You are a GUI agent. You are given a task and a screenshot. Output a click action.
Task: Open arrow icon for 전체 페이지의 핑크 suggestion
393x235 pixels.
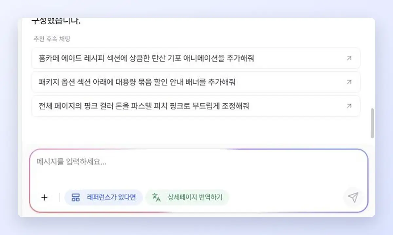349,106
